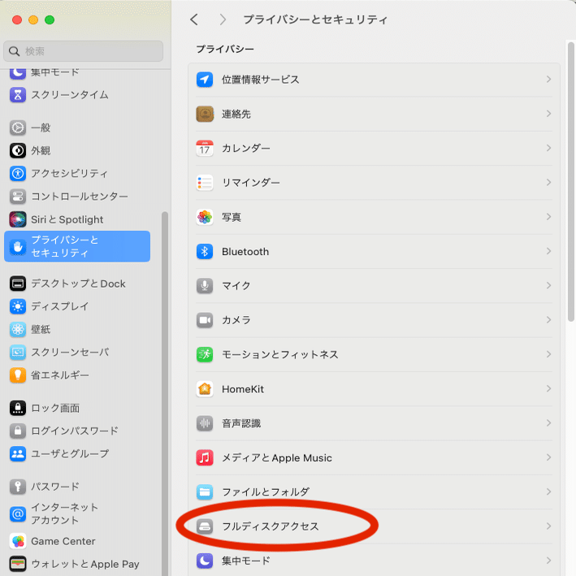Click the ユーザとグループ people icon

click(x=18, y=453)
